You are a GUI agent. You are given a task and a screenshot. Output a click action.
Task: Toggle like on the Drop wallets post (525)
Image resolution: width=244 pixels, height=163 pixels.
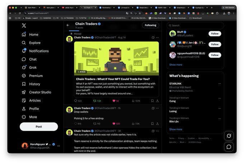tap(116, 124)
